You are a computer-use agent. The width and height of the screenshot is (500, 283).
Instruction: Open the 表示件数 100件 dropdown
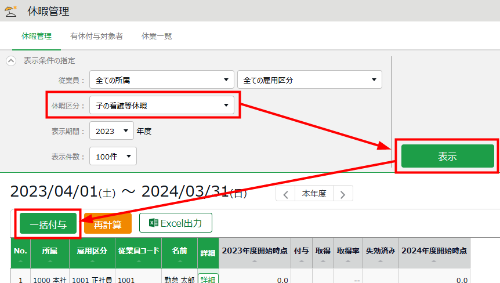[113, 156]
